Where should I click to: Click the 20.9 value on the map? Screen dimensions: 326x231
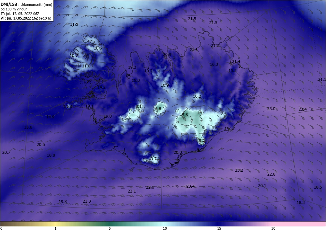click(167, 55)
